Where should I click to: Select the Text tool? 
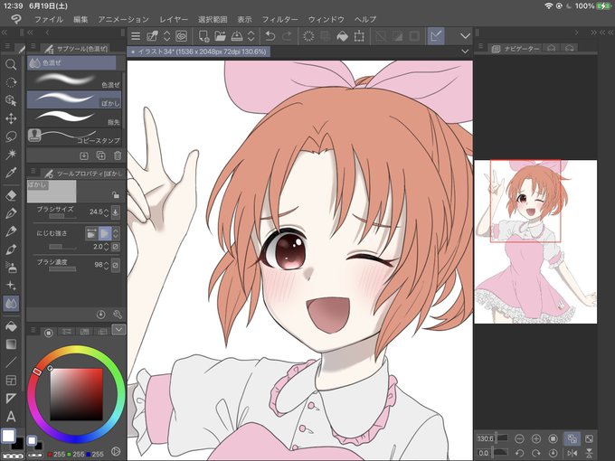click(11, 417)
